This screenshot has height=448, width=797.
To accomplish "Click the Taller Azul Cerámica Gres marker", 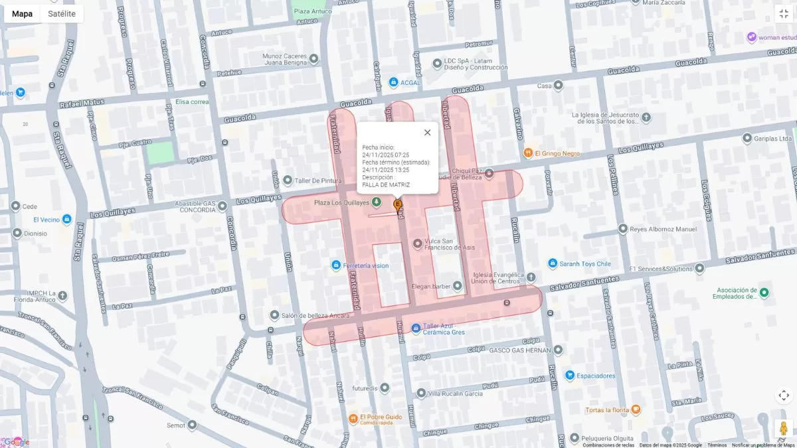I will click(x=416, y=328).
